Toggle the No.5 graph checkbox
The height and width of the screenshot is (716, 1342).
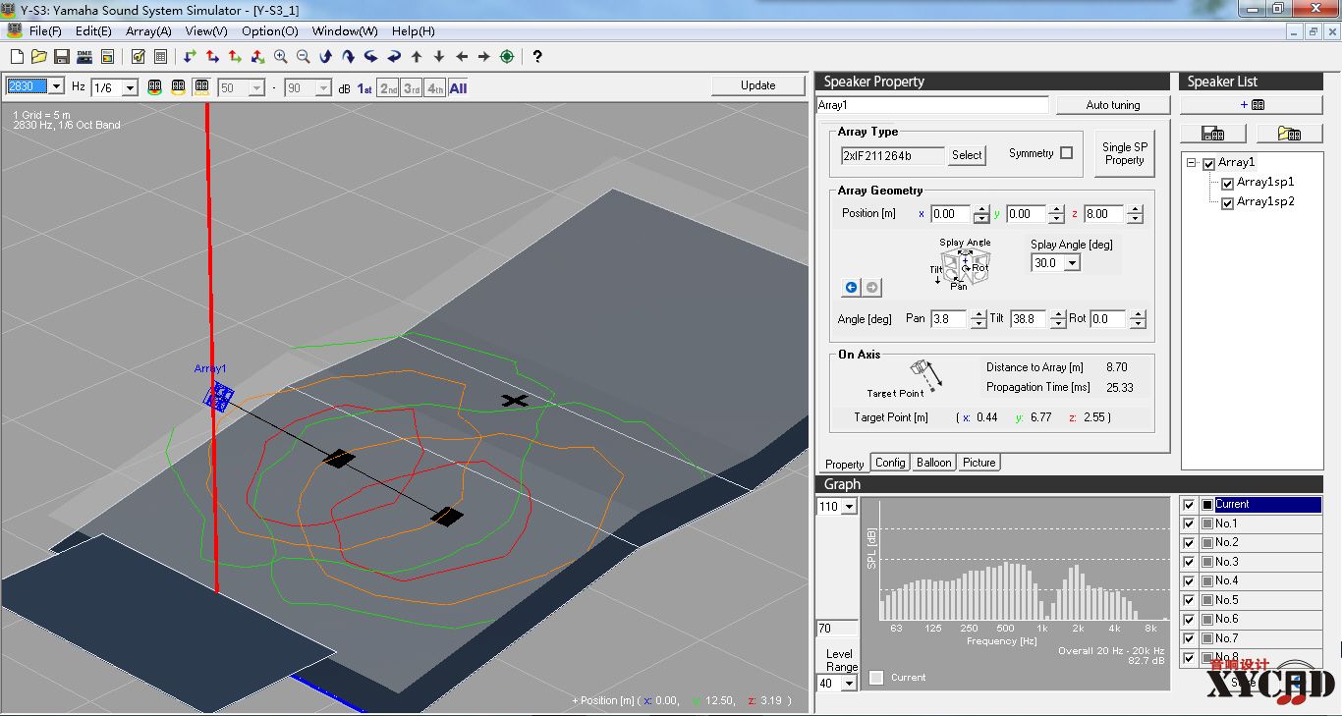point(1189,601)
